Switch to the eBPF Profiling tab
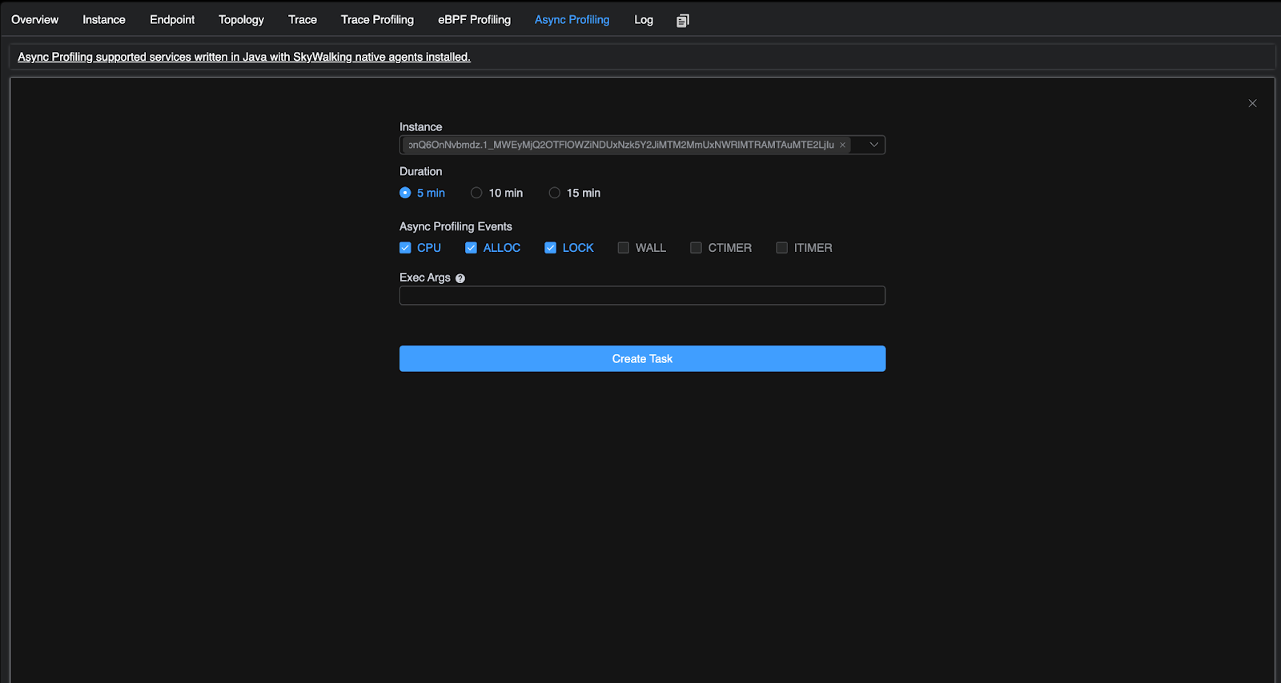This screenshot has height=683, width=1281. 474,20
